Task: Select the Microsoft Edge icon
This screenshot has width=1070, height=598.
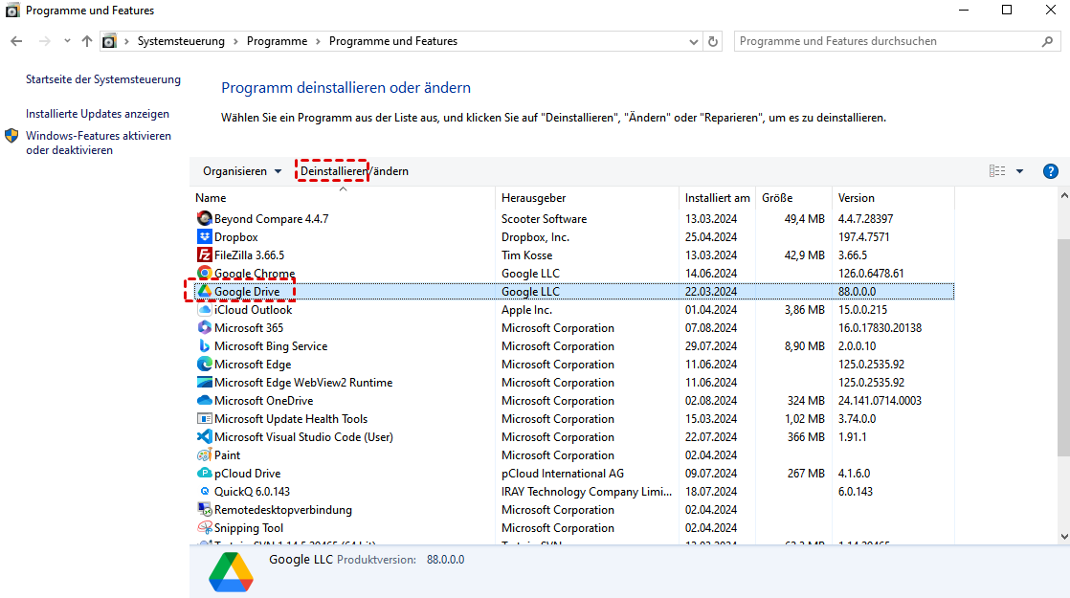Action: 204,365
